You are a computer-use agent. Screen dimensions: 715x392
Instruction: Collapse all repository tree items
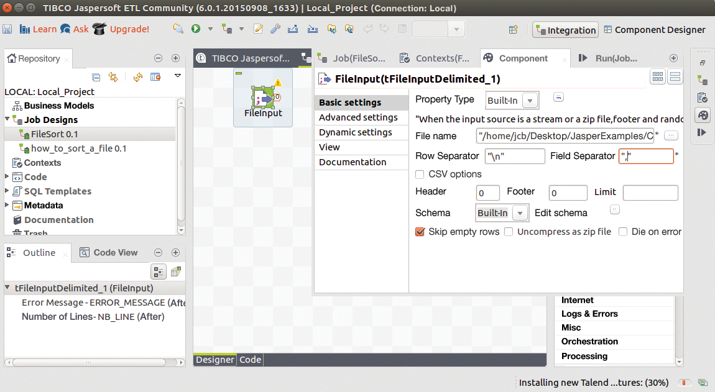pos(96,77)
